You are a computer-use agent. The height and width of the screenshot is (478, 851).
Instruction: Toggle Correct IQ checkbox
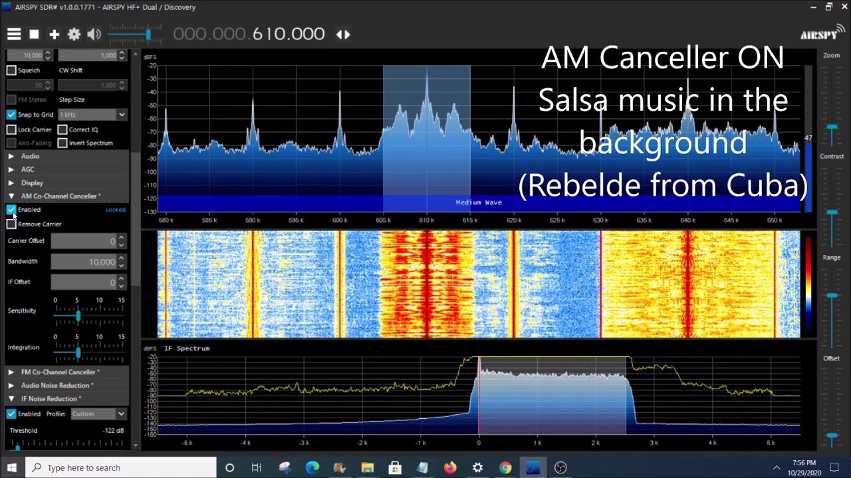coord(62,129)
